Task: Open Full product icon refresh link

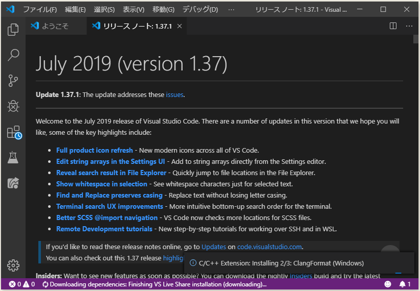Action: pos(95,150)
